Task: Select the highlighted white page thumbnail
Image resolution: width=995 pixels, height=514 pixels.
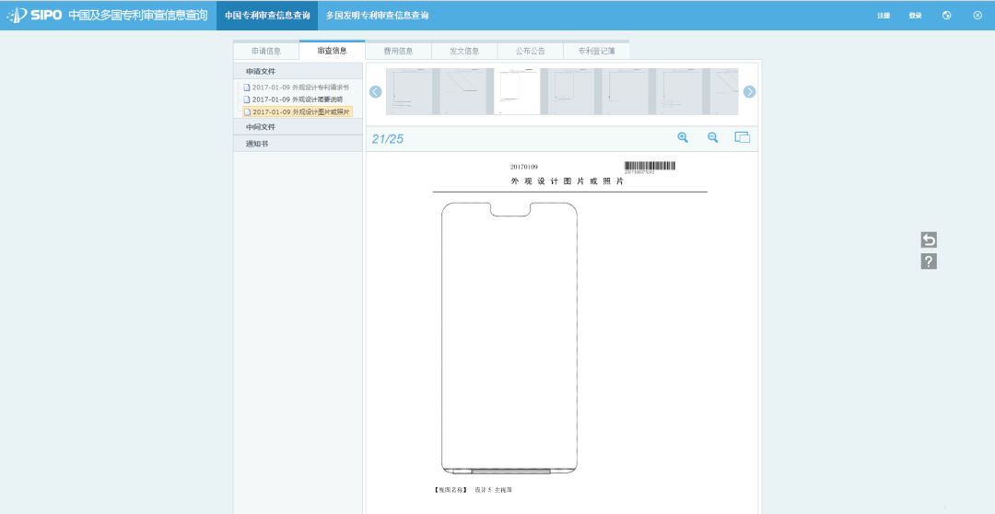Action: point(517,91)
